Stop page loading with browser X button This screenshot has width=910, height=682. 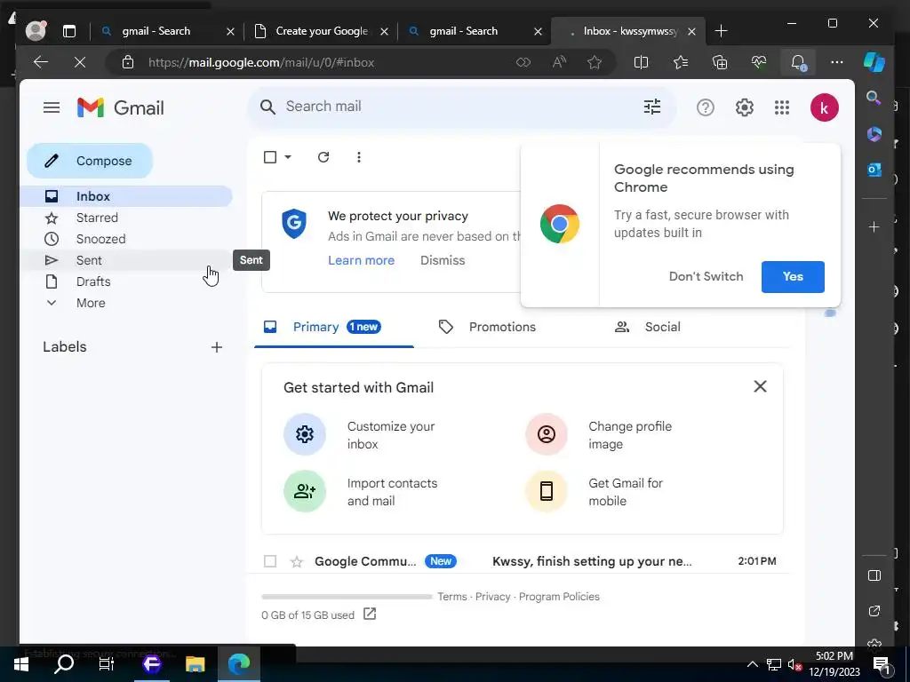coord(80,62)
